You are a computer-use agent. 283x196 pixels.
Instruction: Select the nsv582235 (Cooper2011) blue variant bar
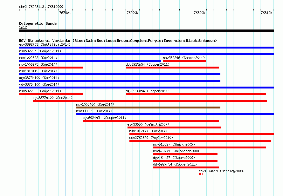click(146, 54)
